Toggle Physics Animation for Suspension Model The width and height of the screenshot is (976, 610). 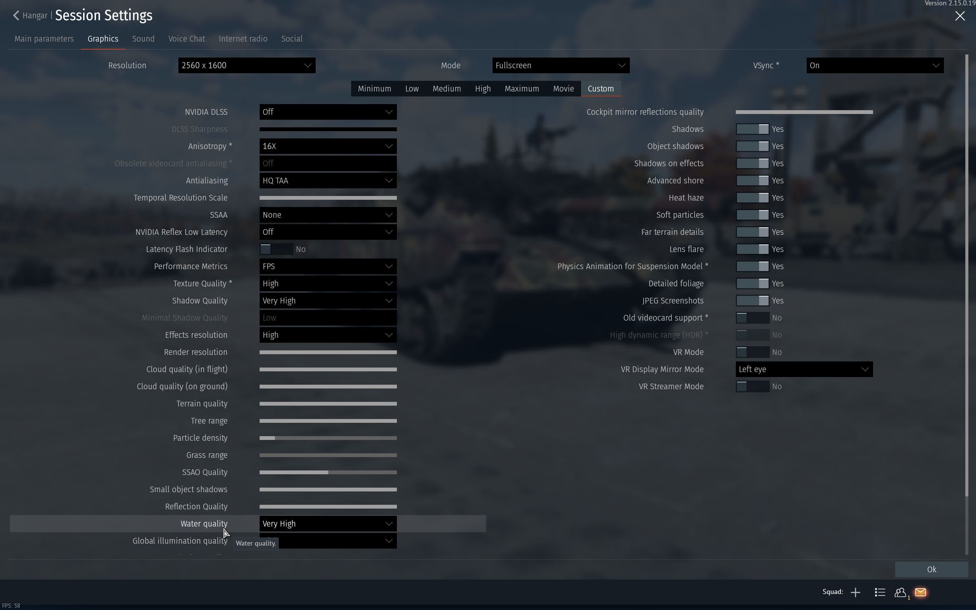[x=753, y=266]
